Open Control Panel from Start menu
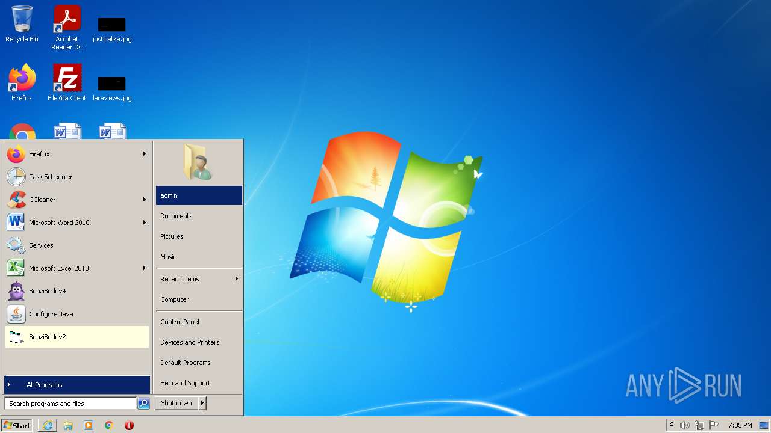Viewport: 771px width, 433px height. pos(199,322)
